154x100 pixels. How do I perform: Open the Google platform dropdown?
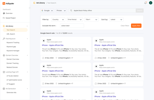pyautogui.click(x=47, y=11)
